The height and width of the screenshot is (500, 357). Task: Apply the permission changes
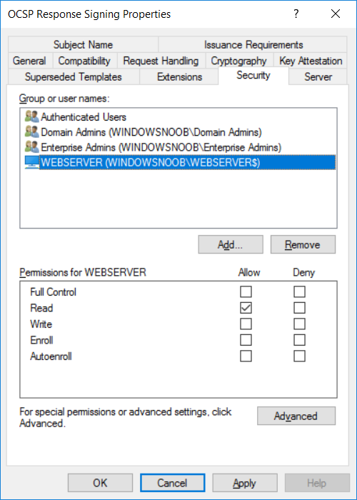[x=244, y=483]
